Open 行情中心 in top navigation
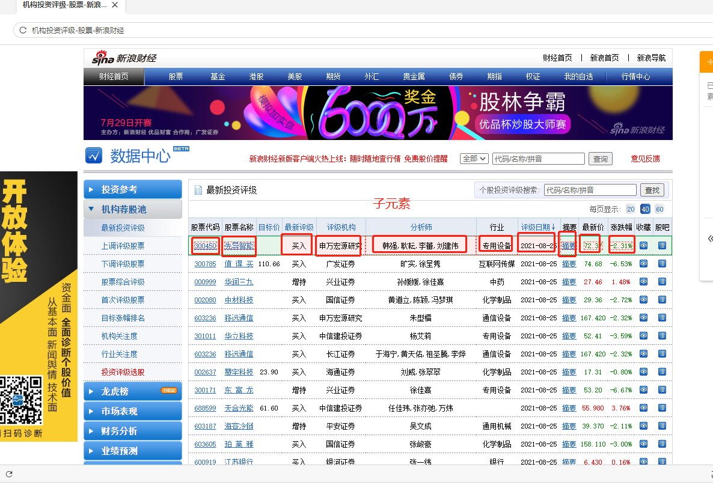 pyautogui.click(x=635, y=77)
